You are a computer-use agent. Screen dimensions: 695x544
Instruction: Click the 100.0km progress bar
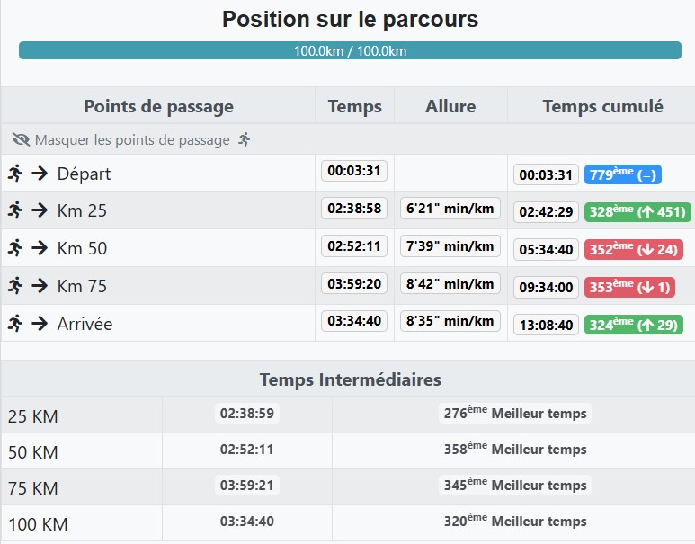tap(350, 50)
